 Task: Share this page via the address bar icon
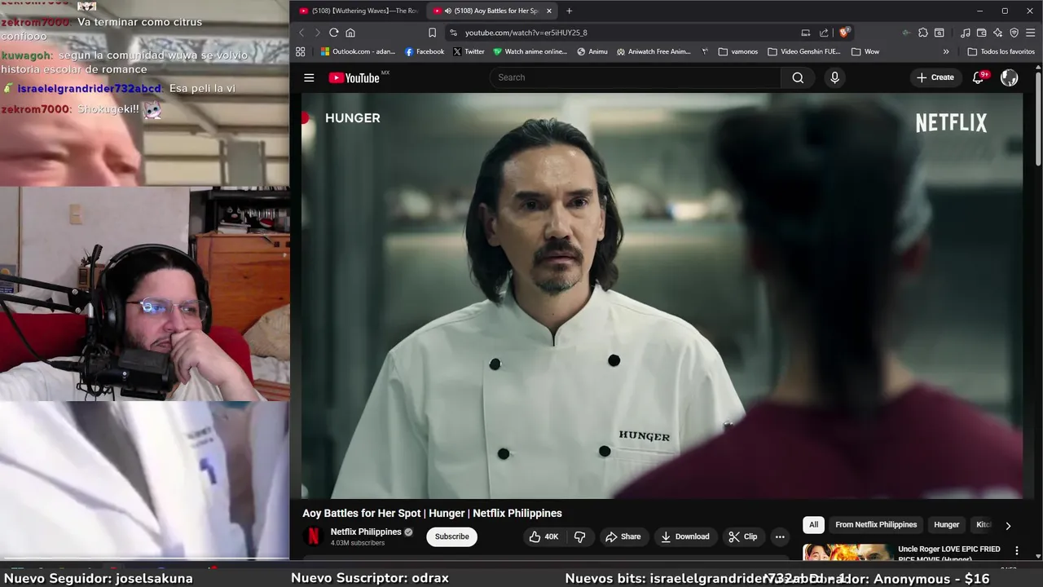[x=824, y=33]
